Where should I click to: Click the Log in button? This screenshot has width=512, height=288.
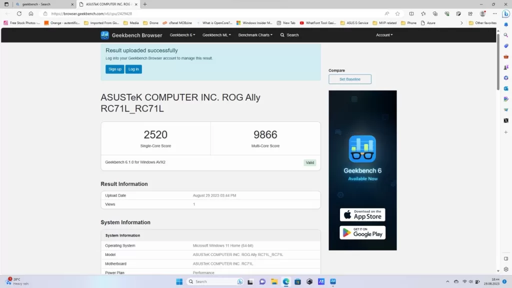tap(133, 69)
